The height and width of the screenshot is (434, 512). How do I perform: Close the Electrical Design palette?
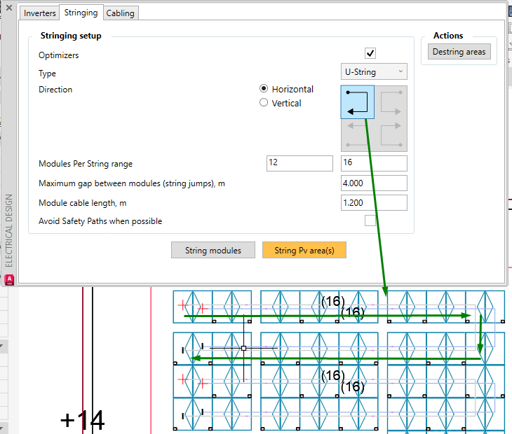9,8
